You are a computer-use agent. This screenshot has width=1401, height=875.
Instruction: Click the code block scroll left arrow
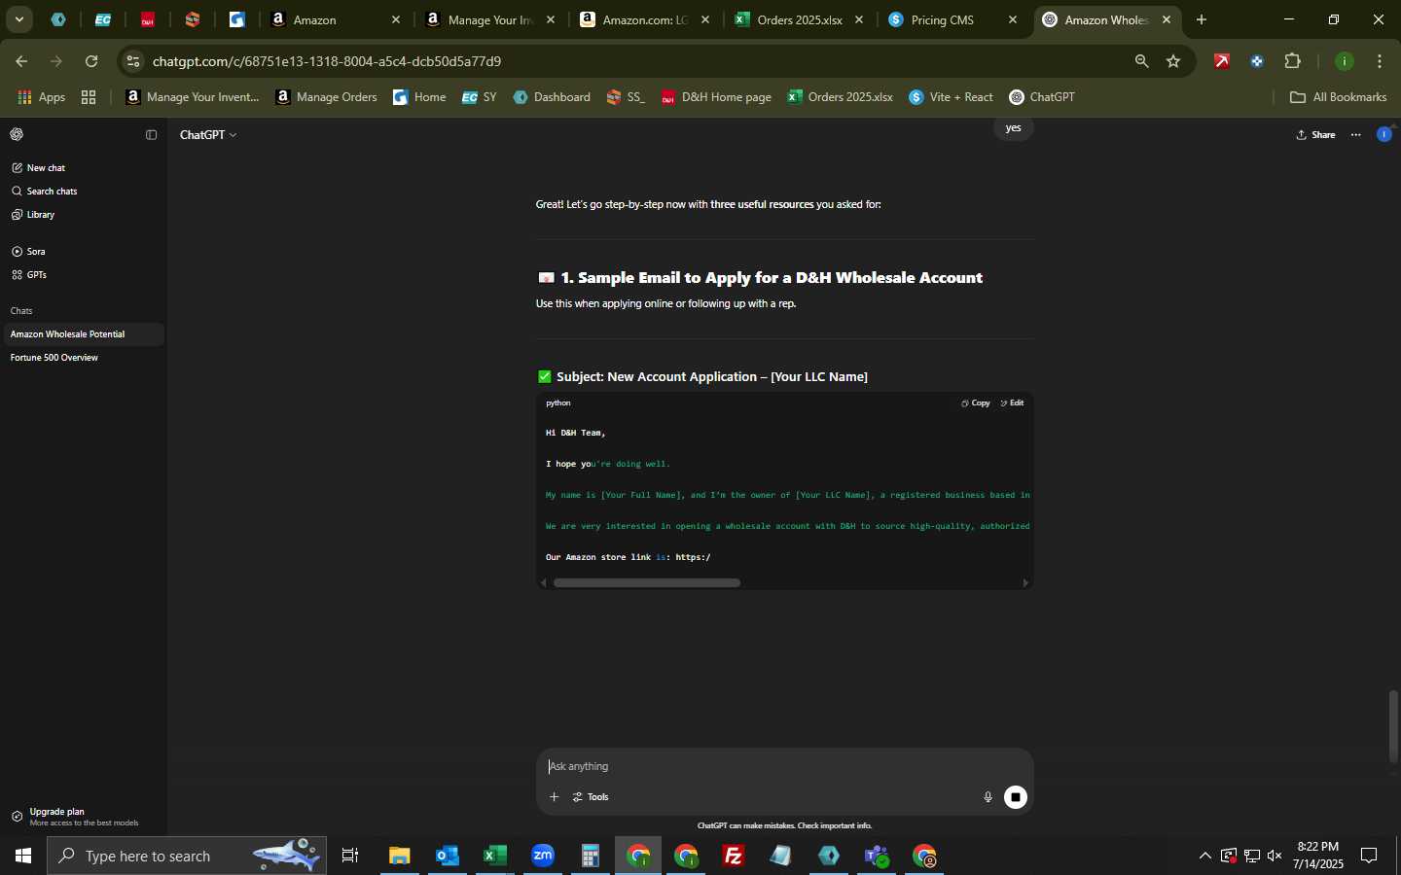(544, 583)
